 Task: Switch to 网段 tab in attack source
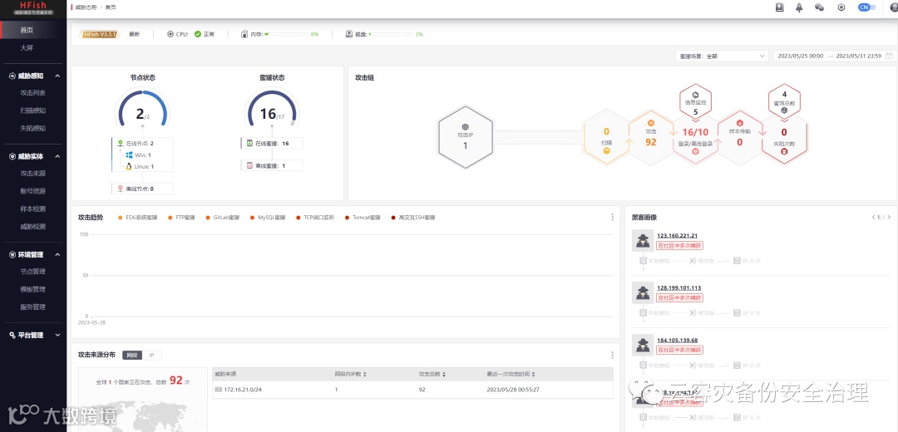click(132, 355)
